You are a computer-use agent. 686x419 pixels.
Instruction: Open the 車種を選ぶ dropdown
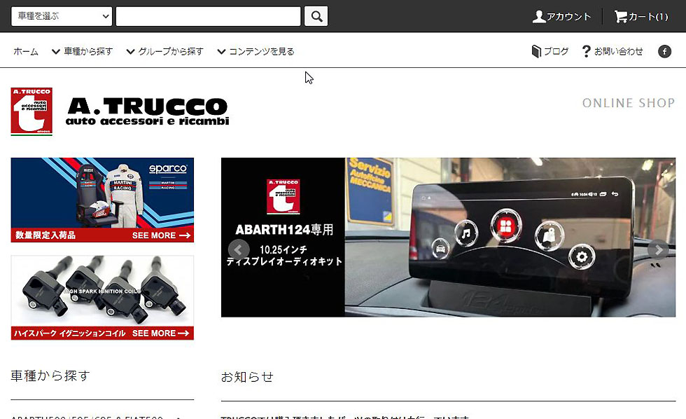[x=62, y=16]
